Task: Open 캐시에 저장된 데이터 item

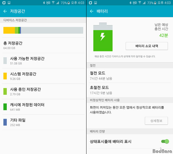Action: tap(43, 107)
